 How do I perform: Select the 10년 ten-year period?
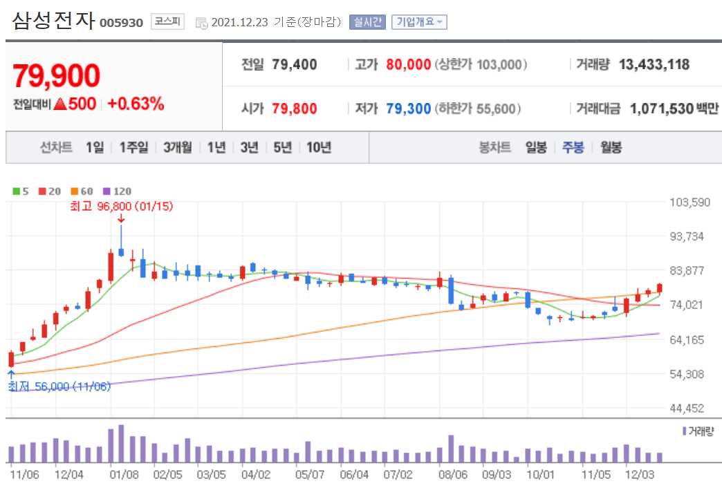tap(317, 147)
